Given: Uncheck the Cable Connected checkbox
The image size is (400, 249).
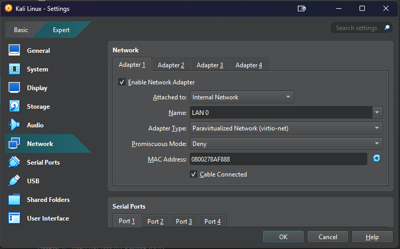Looking at the screenshot, I should pyautogui.click(x=194, y=174).
